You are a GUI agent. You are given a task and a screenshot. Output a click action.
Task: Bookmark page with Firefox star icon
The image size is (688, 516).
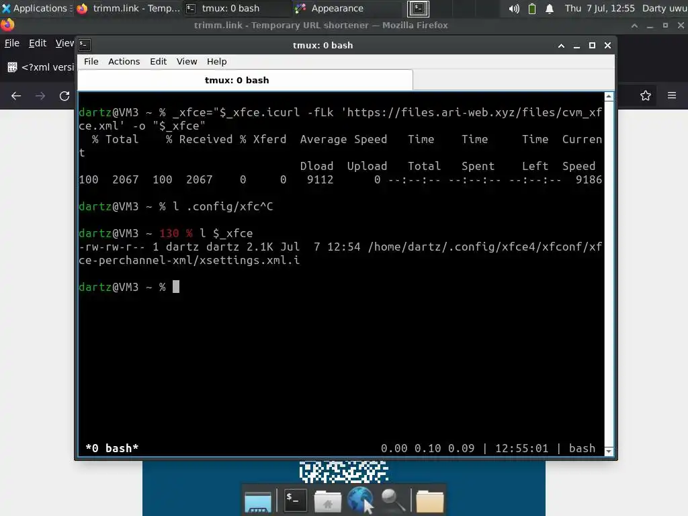(646, 95)
